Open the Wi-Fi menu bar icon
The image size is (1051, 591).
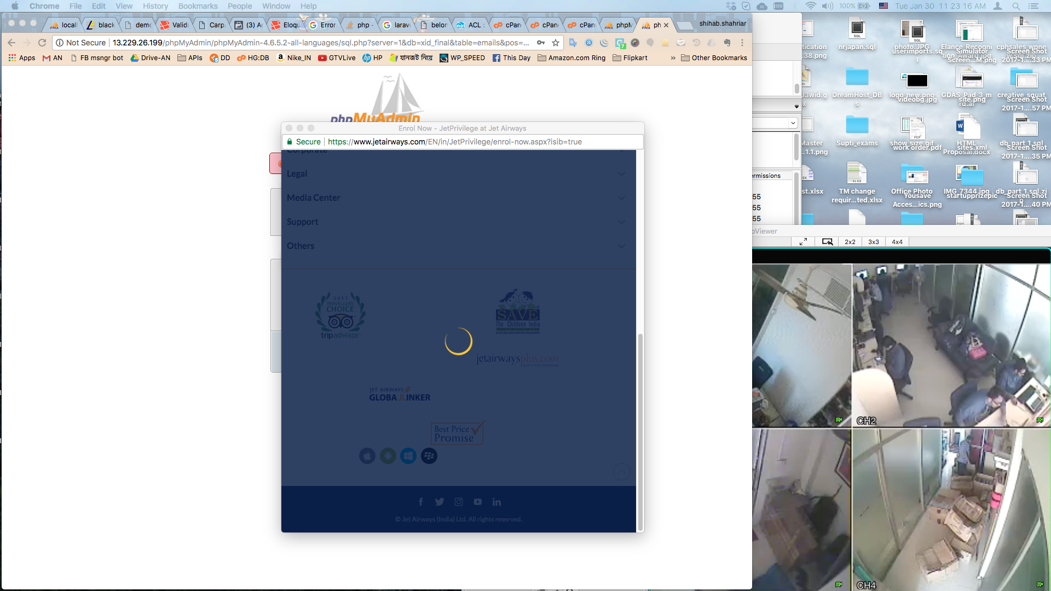coord(811,6)
